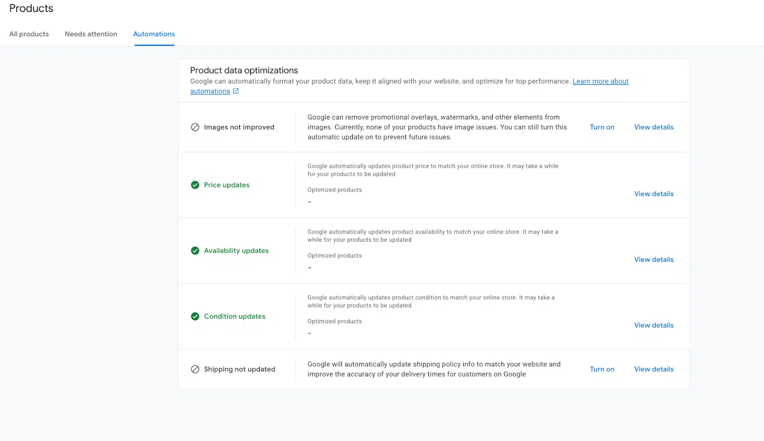View details for Price updates
This screenshot has width=764, height=441.
click(654, 194)
